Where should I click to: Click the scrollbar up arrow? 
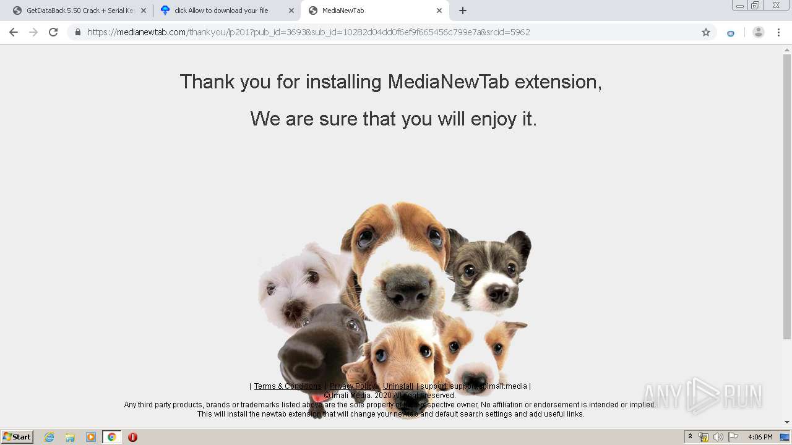click(x=787, y=49)
